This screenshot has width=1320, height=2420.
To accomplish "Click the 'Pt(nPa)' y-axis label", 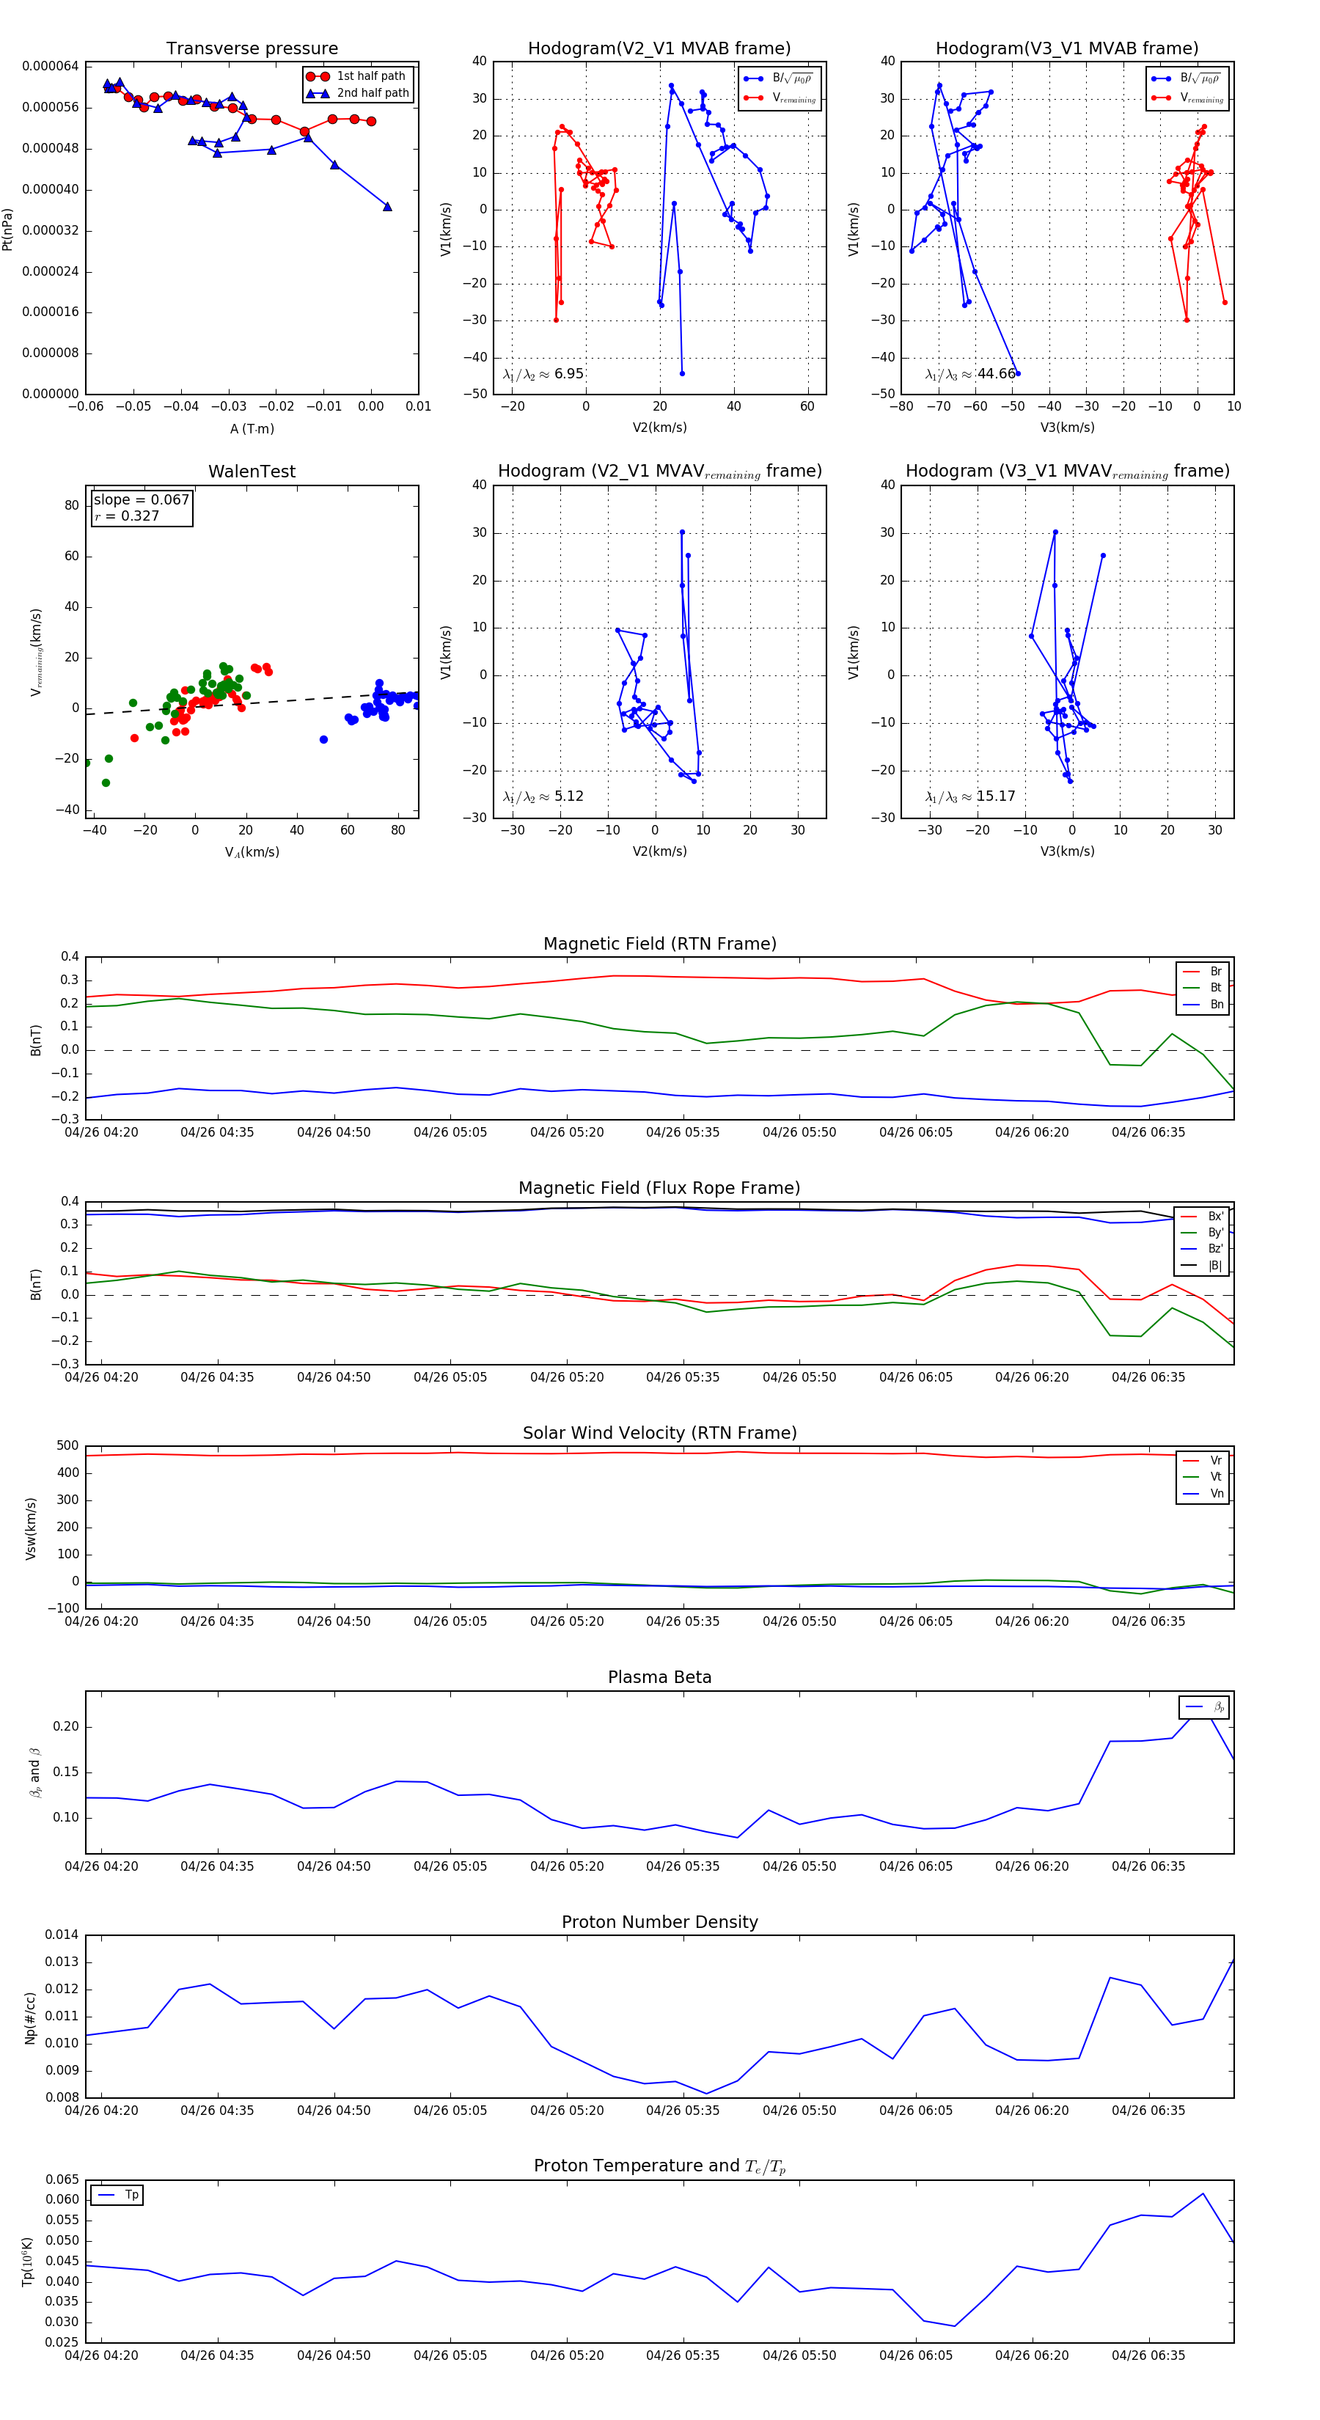I will (7, 228).
